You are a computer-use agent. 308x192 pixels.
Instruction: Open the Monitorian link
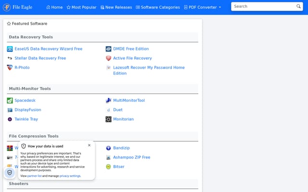point(123,119)
